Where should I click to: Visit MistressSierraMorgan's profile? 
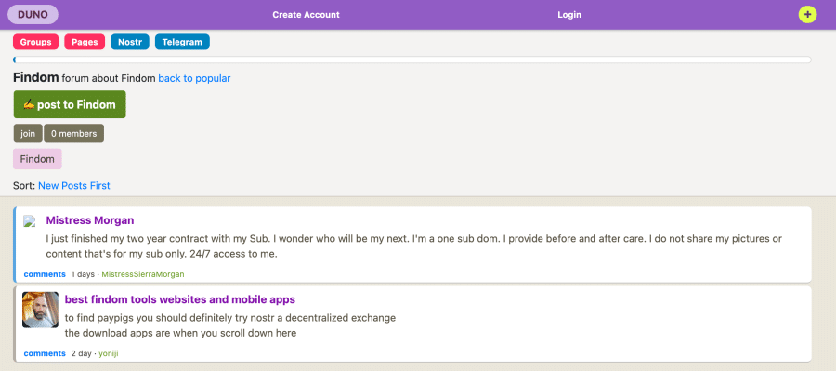pyautogui.click(x=143, y=274)
